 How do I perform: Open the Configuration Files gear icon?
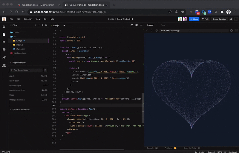click(x=4, y=42)
